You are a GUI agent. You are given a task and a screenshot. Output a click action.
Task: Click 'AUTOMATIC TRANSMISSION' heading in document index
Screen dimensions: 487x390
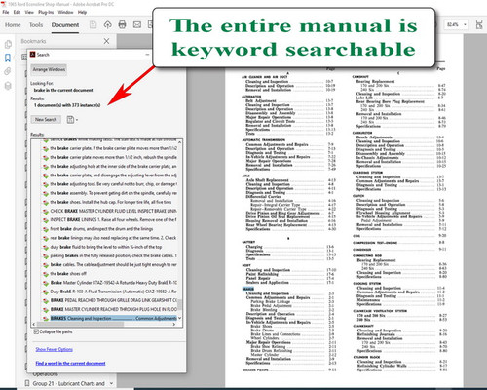coord(264,140)
